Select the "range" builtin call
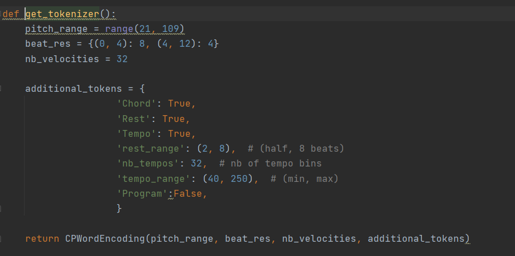 119,29
